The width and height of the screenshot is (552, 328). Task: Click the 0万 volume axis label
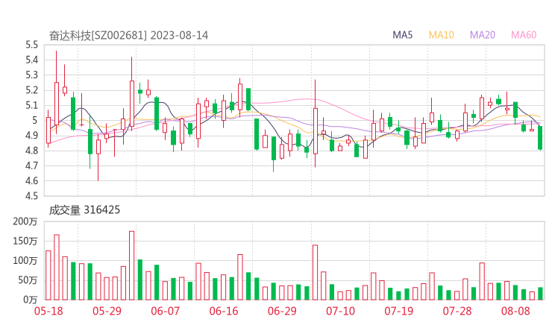[x=31, y=300]
